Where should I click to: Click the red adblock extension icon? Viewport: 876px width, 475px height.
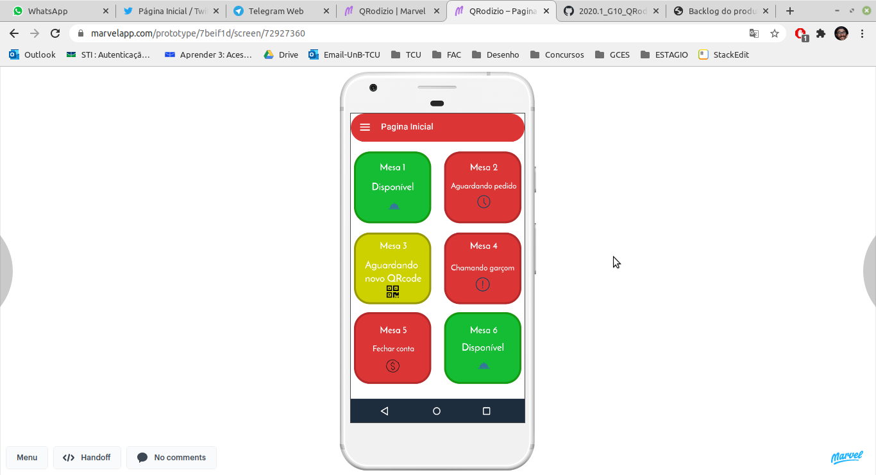[x=801, y=34]
